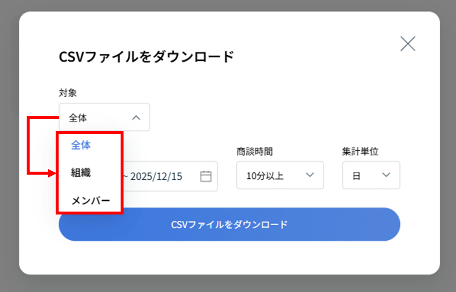Collapse the 対象 dropdown using its chevron
The image size is (456, 292).
[136, 117]
